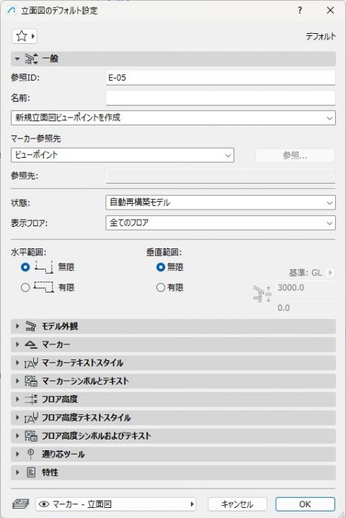The width and height of the screenshot is (346, 518).
Task: Click the 水平範囲: label
Action: point(28,252)
